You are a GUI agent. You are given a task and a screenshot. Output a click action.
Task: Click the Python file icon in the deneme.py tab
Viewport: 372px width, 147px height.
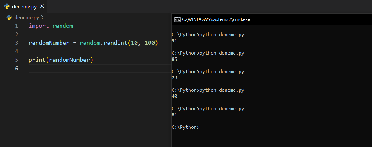click(x=7, y=6)
